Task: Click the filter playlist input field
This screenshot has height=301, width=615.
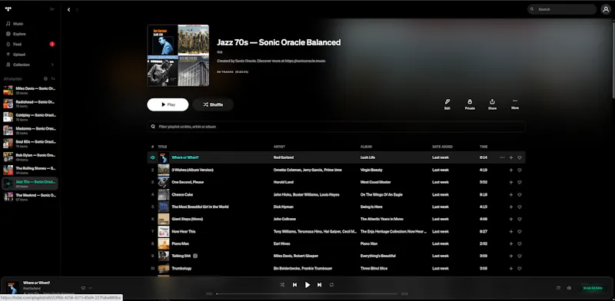Action: tap(336, 127)
